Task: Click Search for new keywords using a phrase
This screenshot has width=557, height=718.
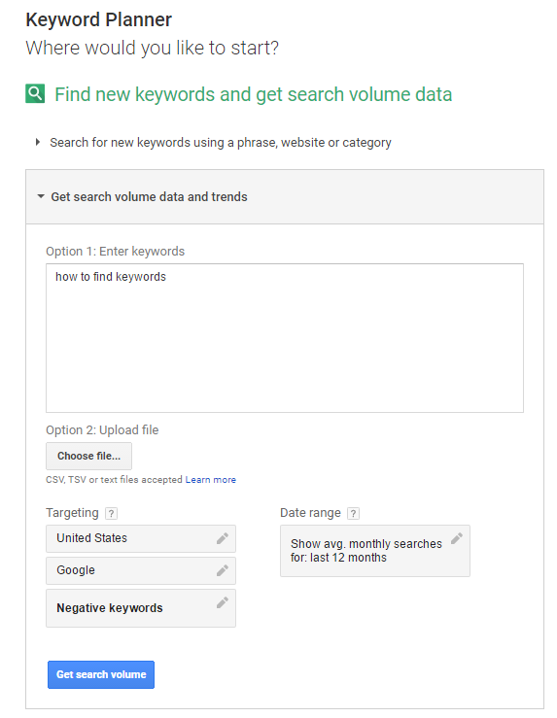Action: [221, 143]
